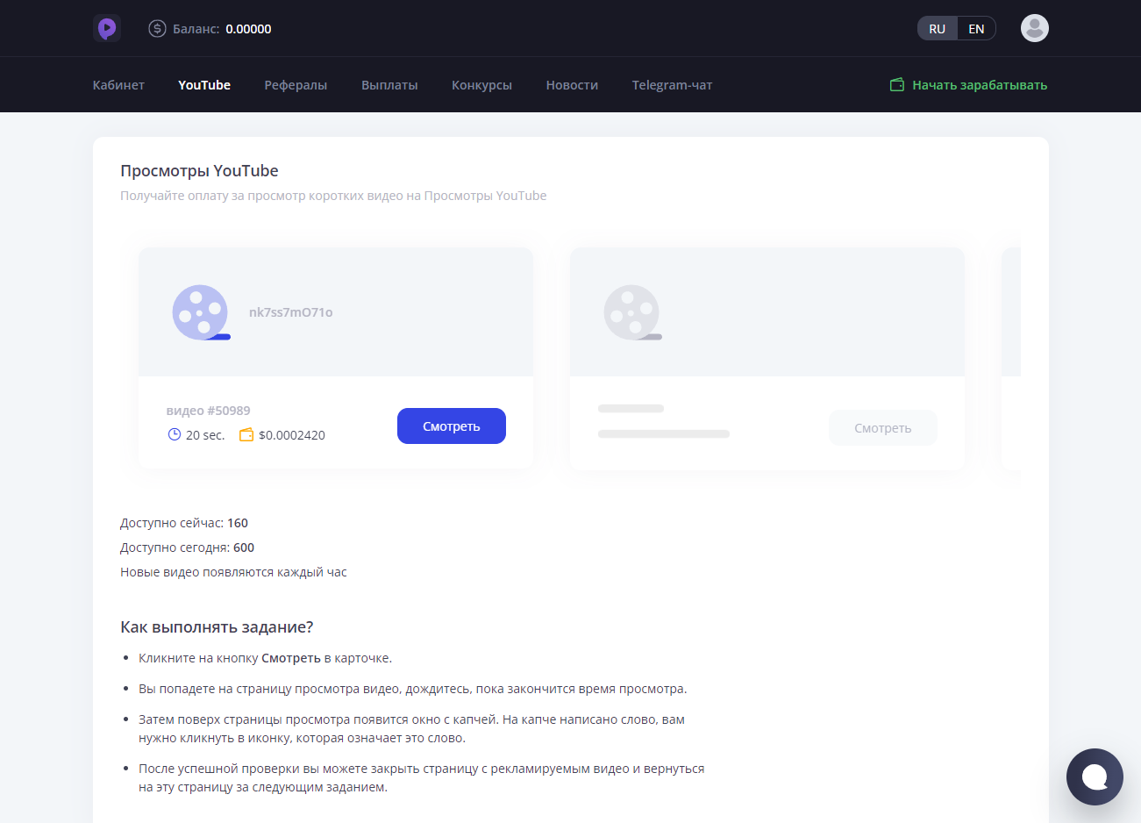Click the 20 sec. duration text
Screen dimensions: 1141x823
205,435
